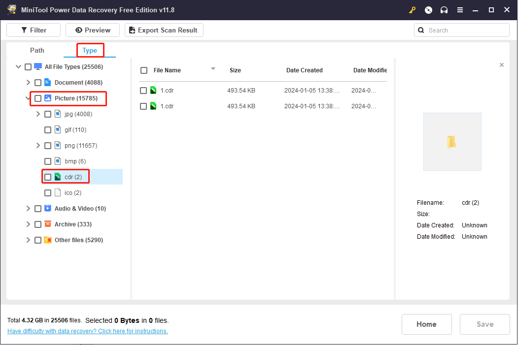Expand the png (11657) node
Screen dimensions: 518x345
[38, 146]
